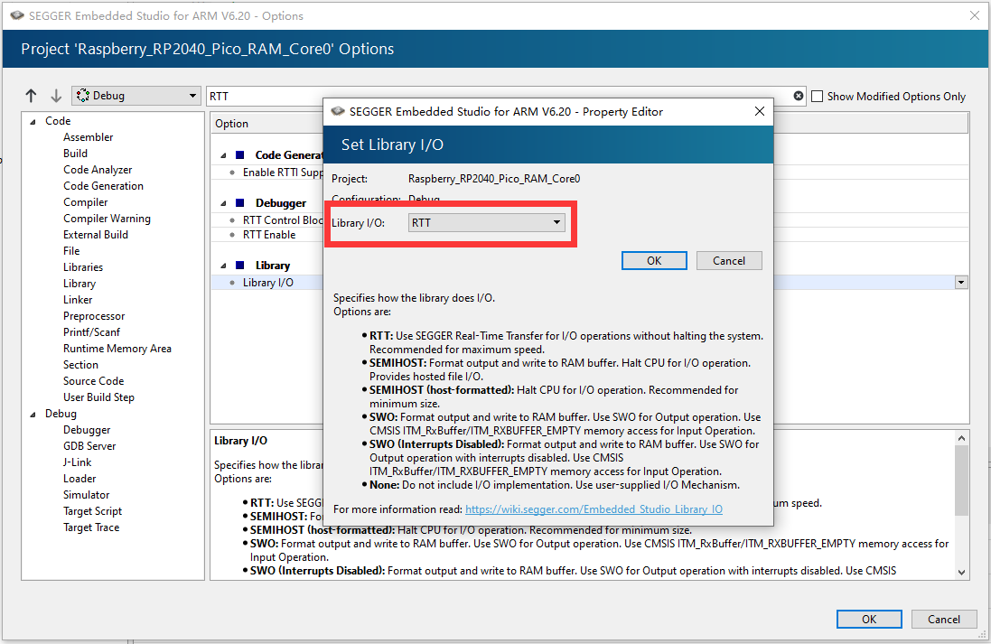Select Target Trace in the options tree
Viewport: 991px width, 644px height.
coord(91,527)
